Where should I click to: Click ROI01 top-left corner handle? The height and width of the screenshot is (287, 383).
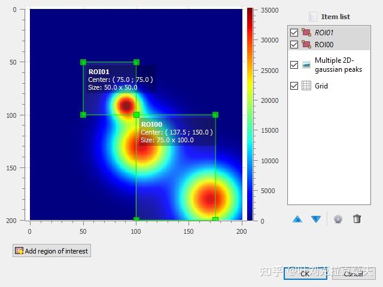point(83,62)
